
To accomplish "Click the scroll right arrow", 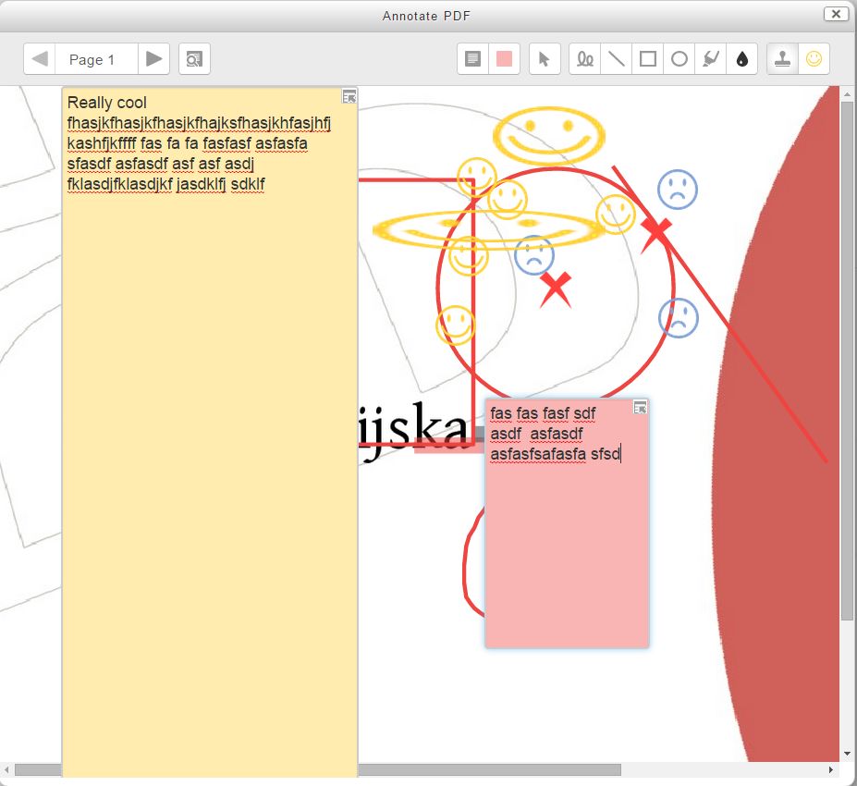I will 831,769.
